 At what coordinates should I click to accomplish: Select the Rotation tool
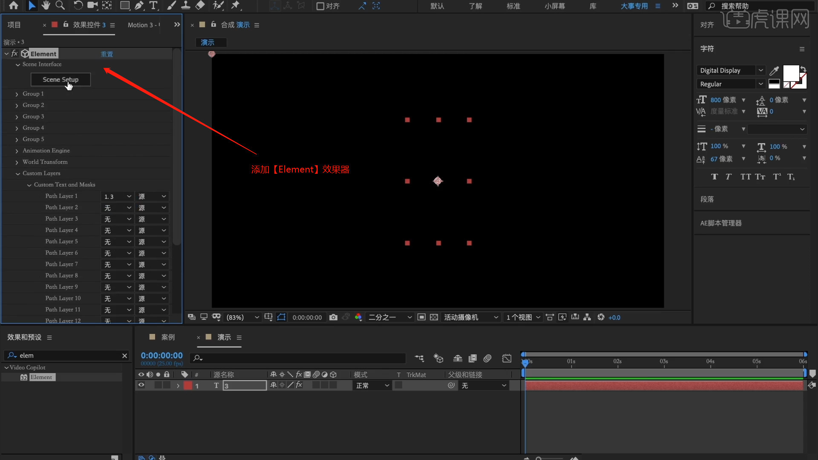(78, 6)
